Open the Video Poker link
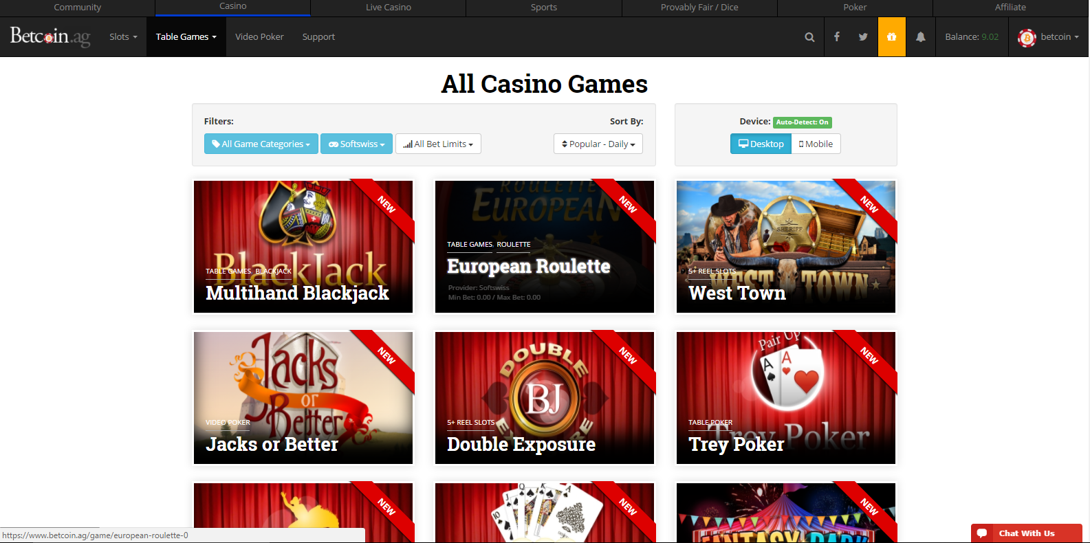Viewport: 1090px width, 543px height. tap(259, 37)
